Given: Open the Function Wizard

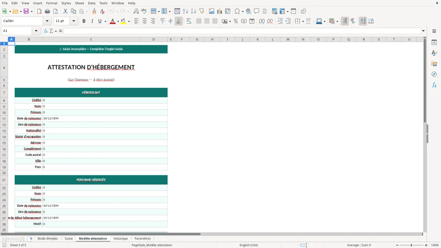Looking at the screenshot, I should click(x=46, y=31).
